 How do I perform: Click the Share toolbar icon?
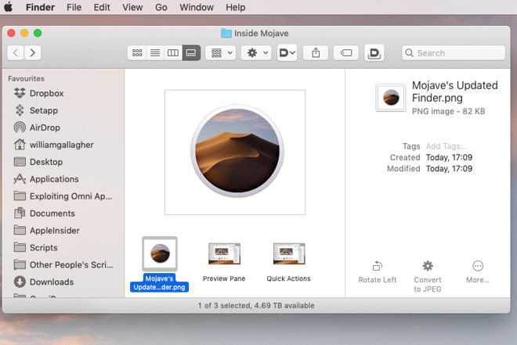coord(316,52)
